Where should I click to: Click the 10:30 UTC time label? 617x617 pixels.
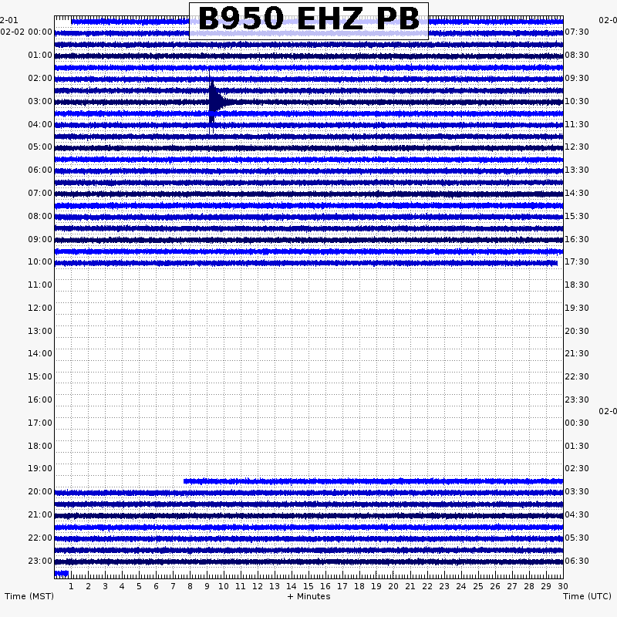pyautogui.click(x=577, y=102)
